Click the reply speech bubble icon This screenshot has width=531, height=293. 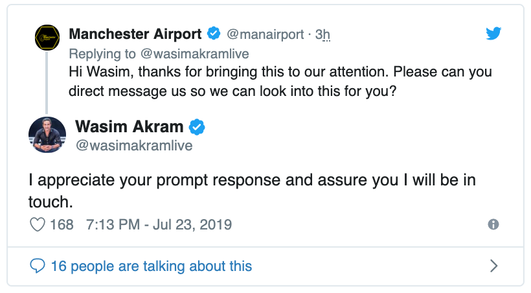(x=38, y=266)
